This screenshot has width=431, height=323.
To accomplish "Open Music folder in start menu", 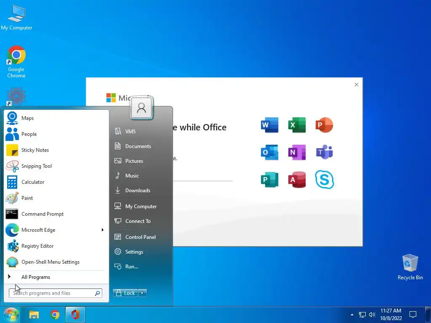I will pyautogui.click(x=140, y=175).
